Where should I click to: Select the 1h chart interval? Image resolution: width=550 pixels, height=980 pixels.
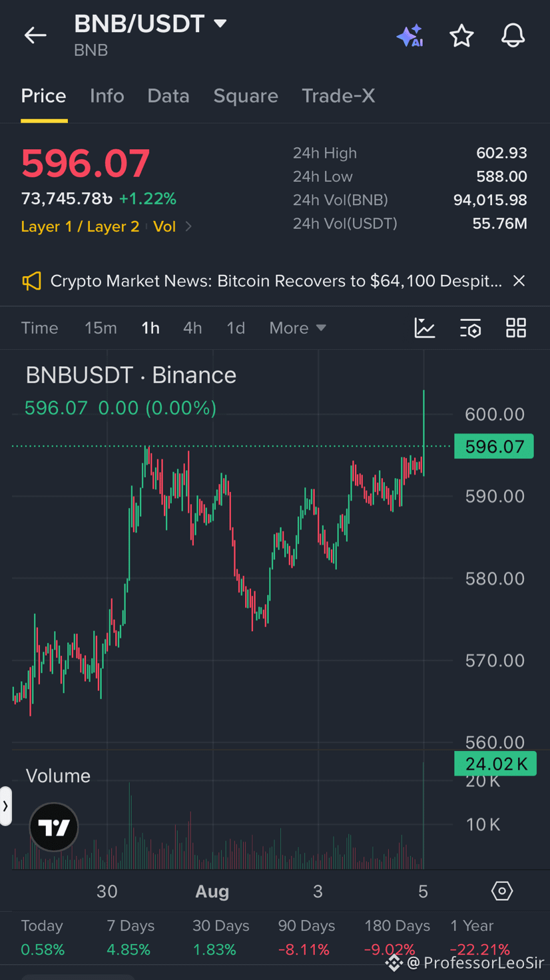150,328
